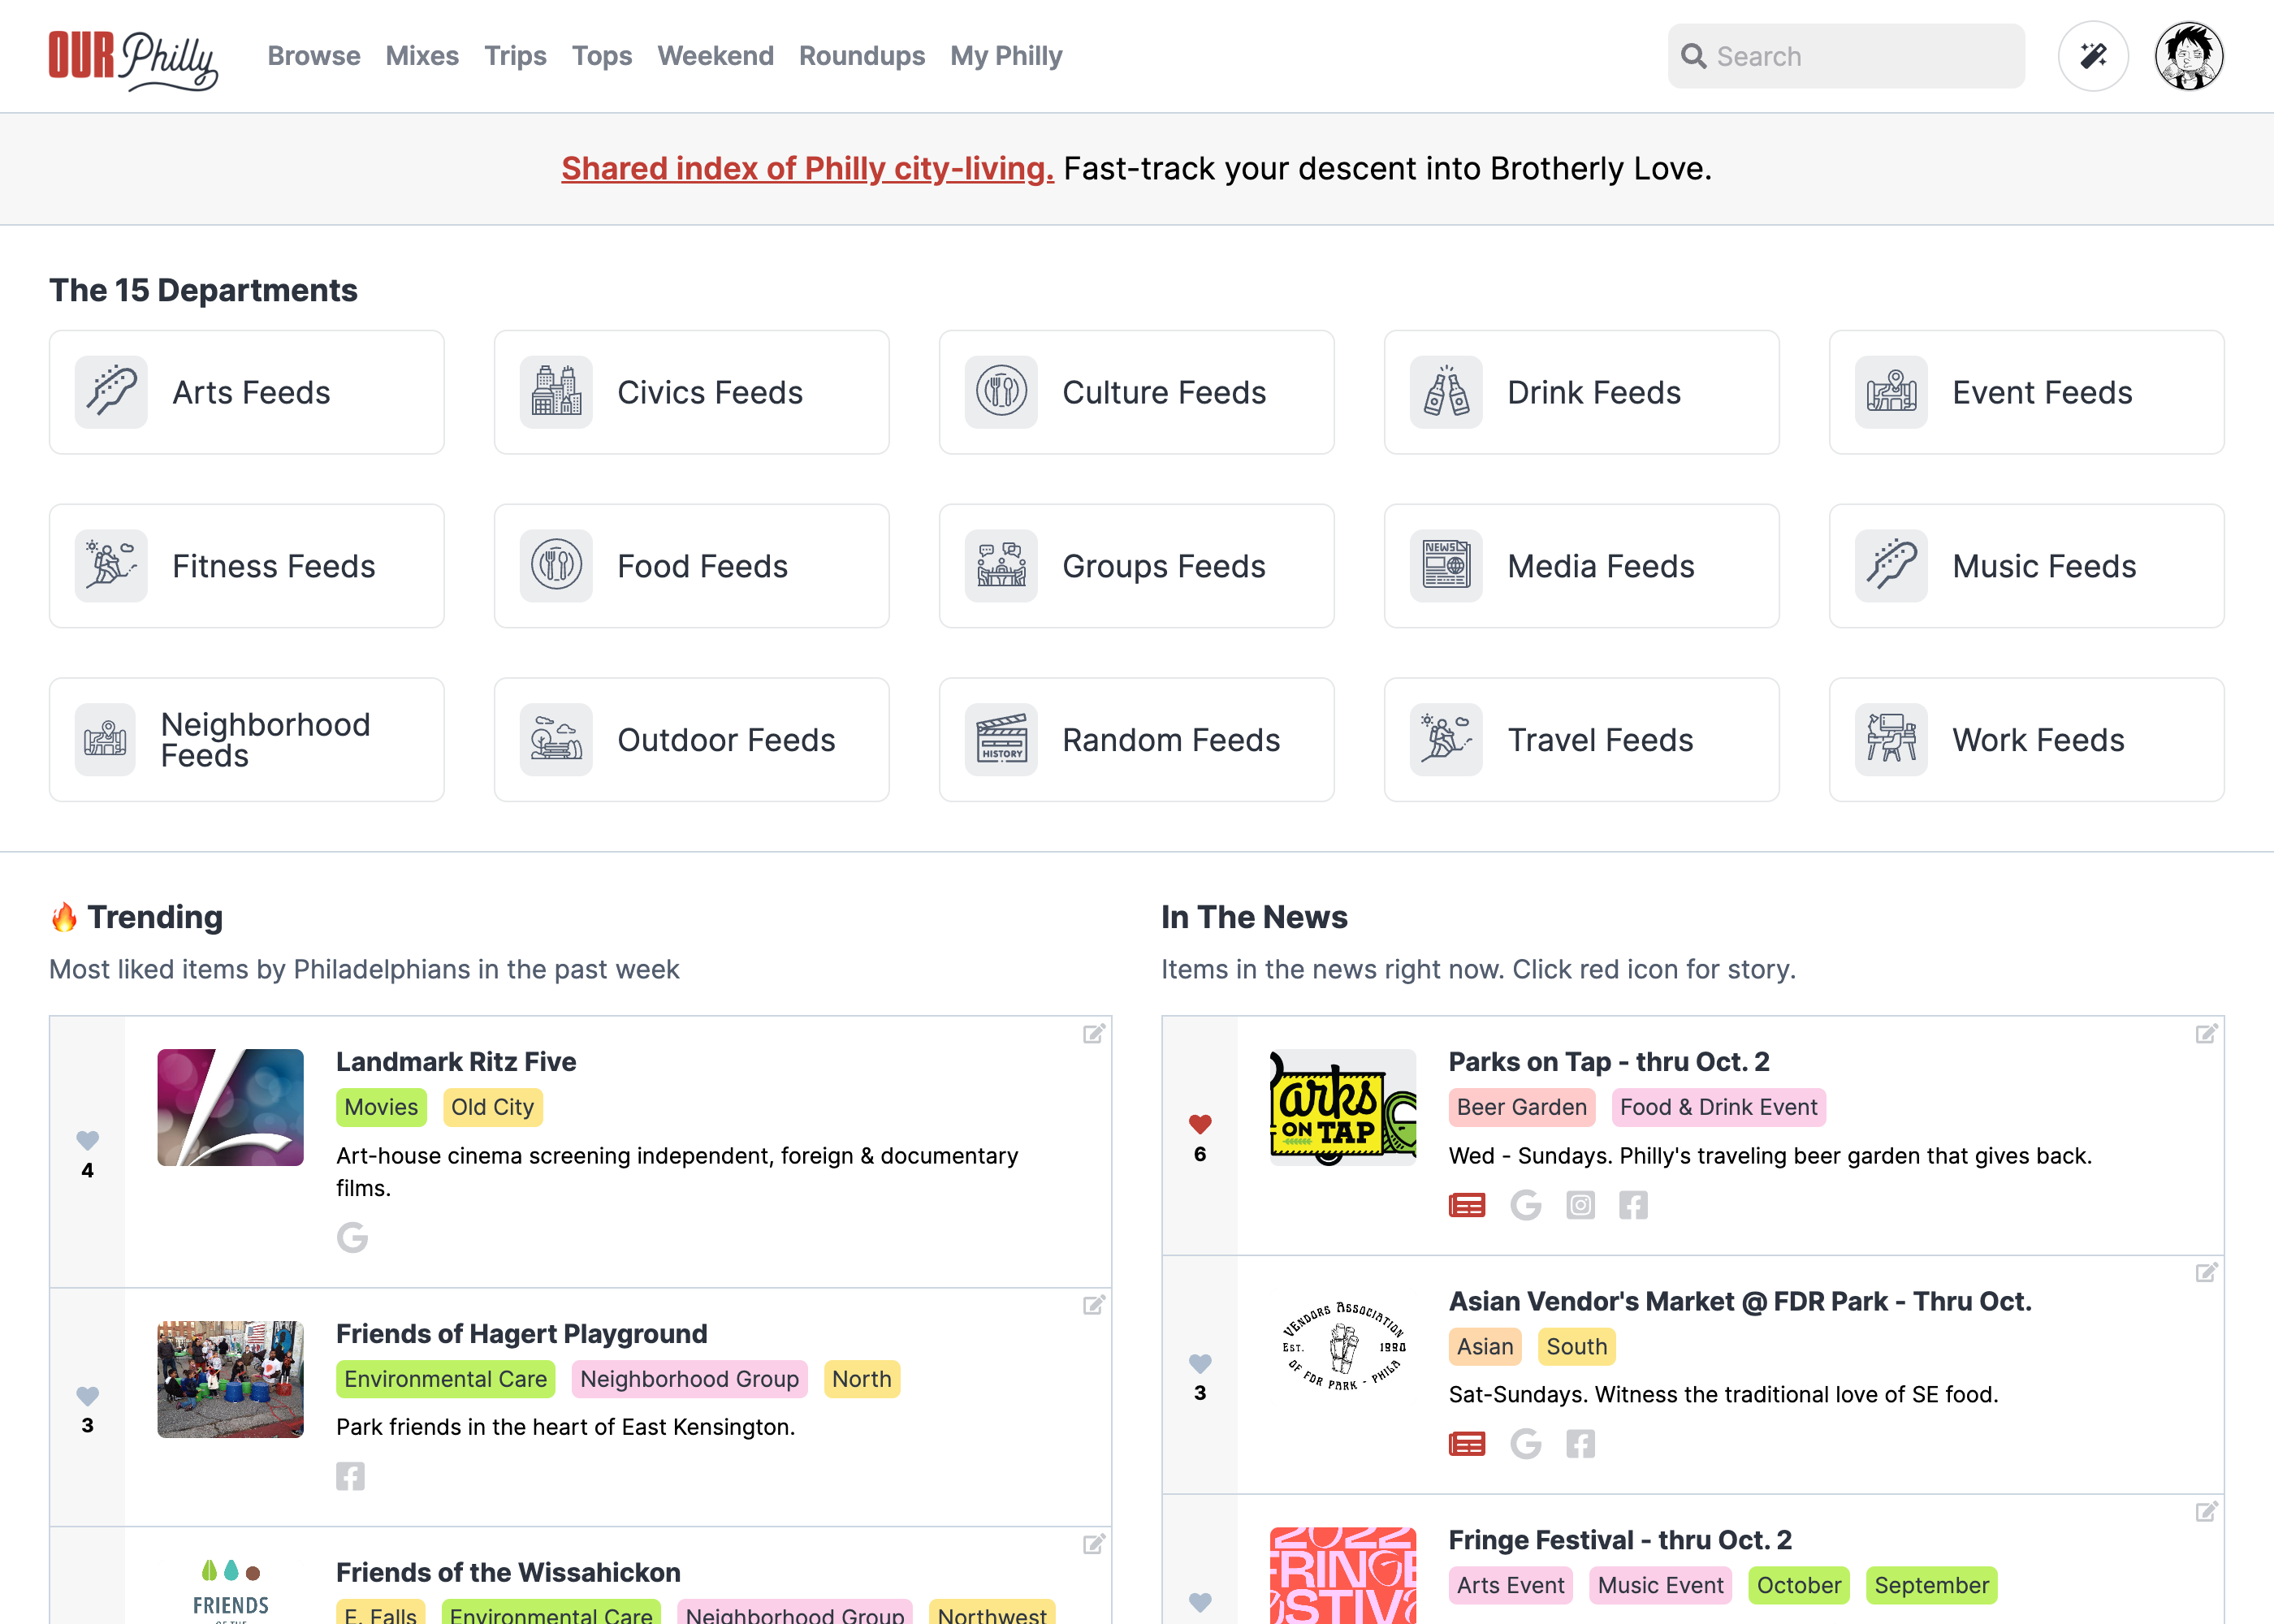Open news story for Asian Vendor's Market

1467,1444
